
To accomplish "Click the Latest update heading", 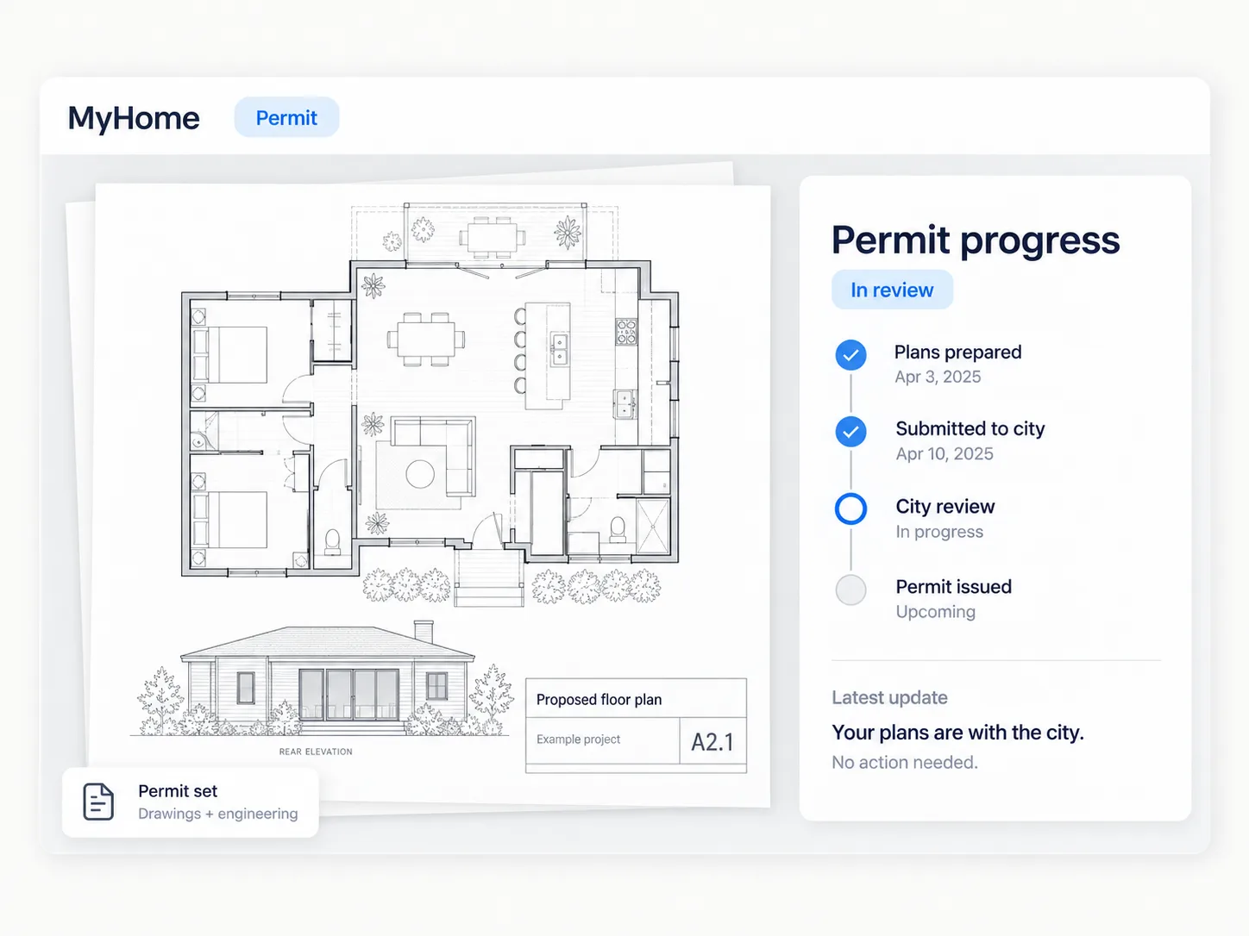I will (x=889, y=698).
